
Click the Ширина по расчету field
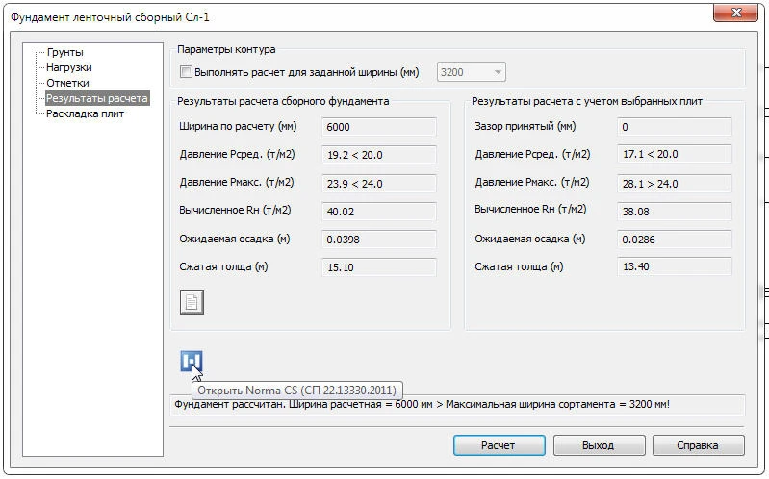(x=378, y=127)
